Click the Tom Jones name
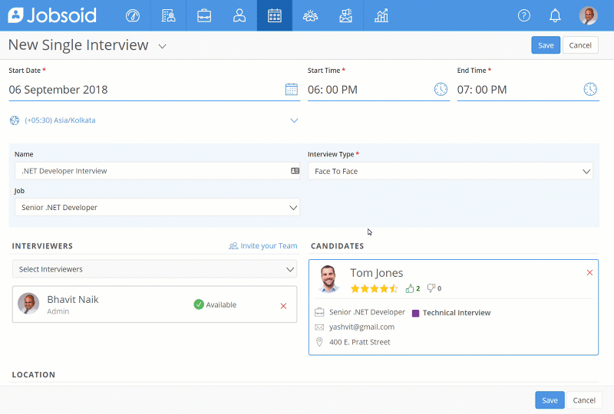Screen dimensions: 614x414 pyautogui.click(x=376, y=273)
